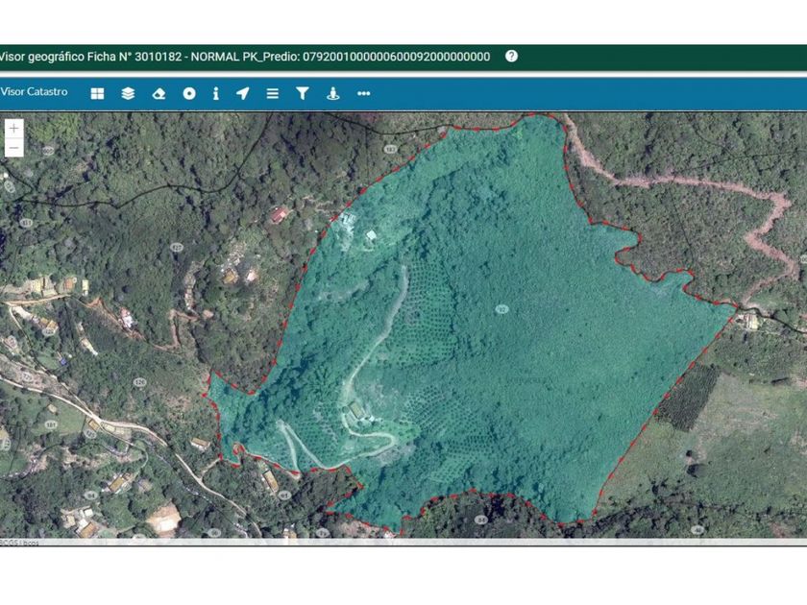The width and height of the screenshot is (807, 605).
Task: Click the navigation arrow locate icon
Action: [x=243, y=93]
